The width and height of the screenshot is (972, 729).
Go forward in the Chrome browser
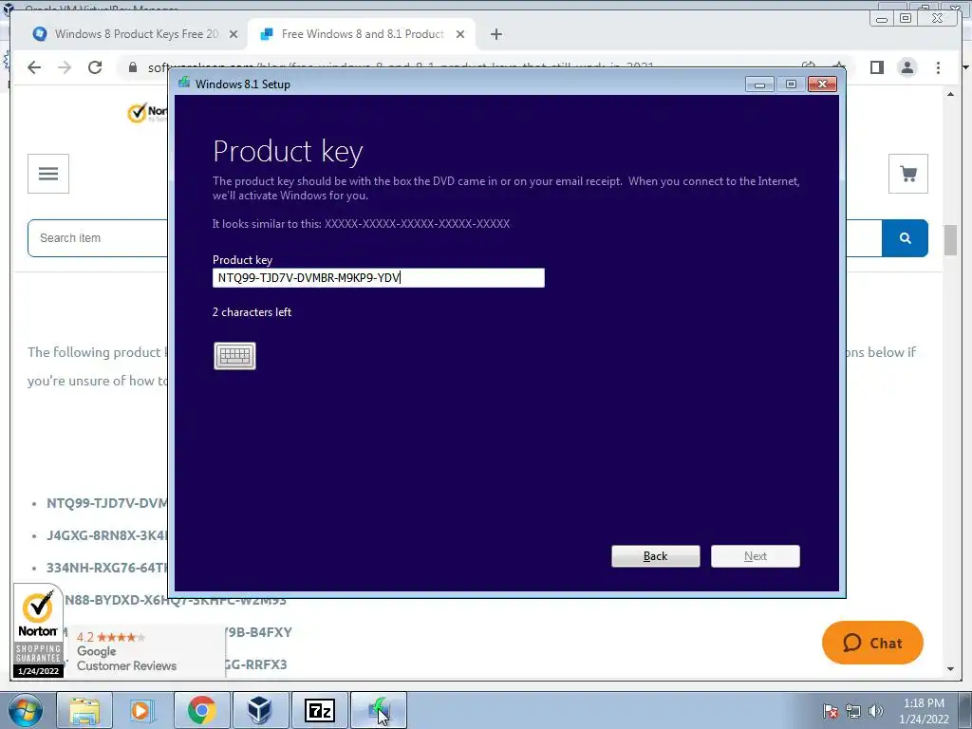(65, 67)
